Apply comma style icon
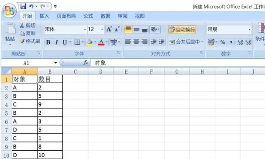265x159 pixels. (231, 42)
